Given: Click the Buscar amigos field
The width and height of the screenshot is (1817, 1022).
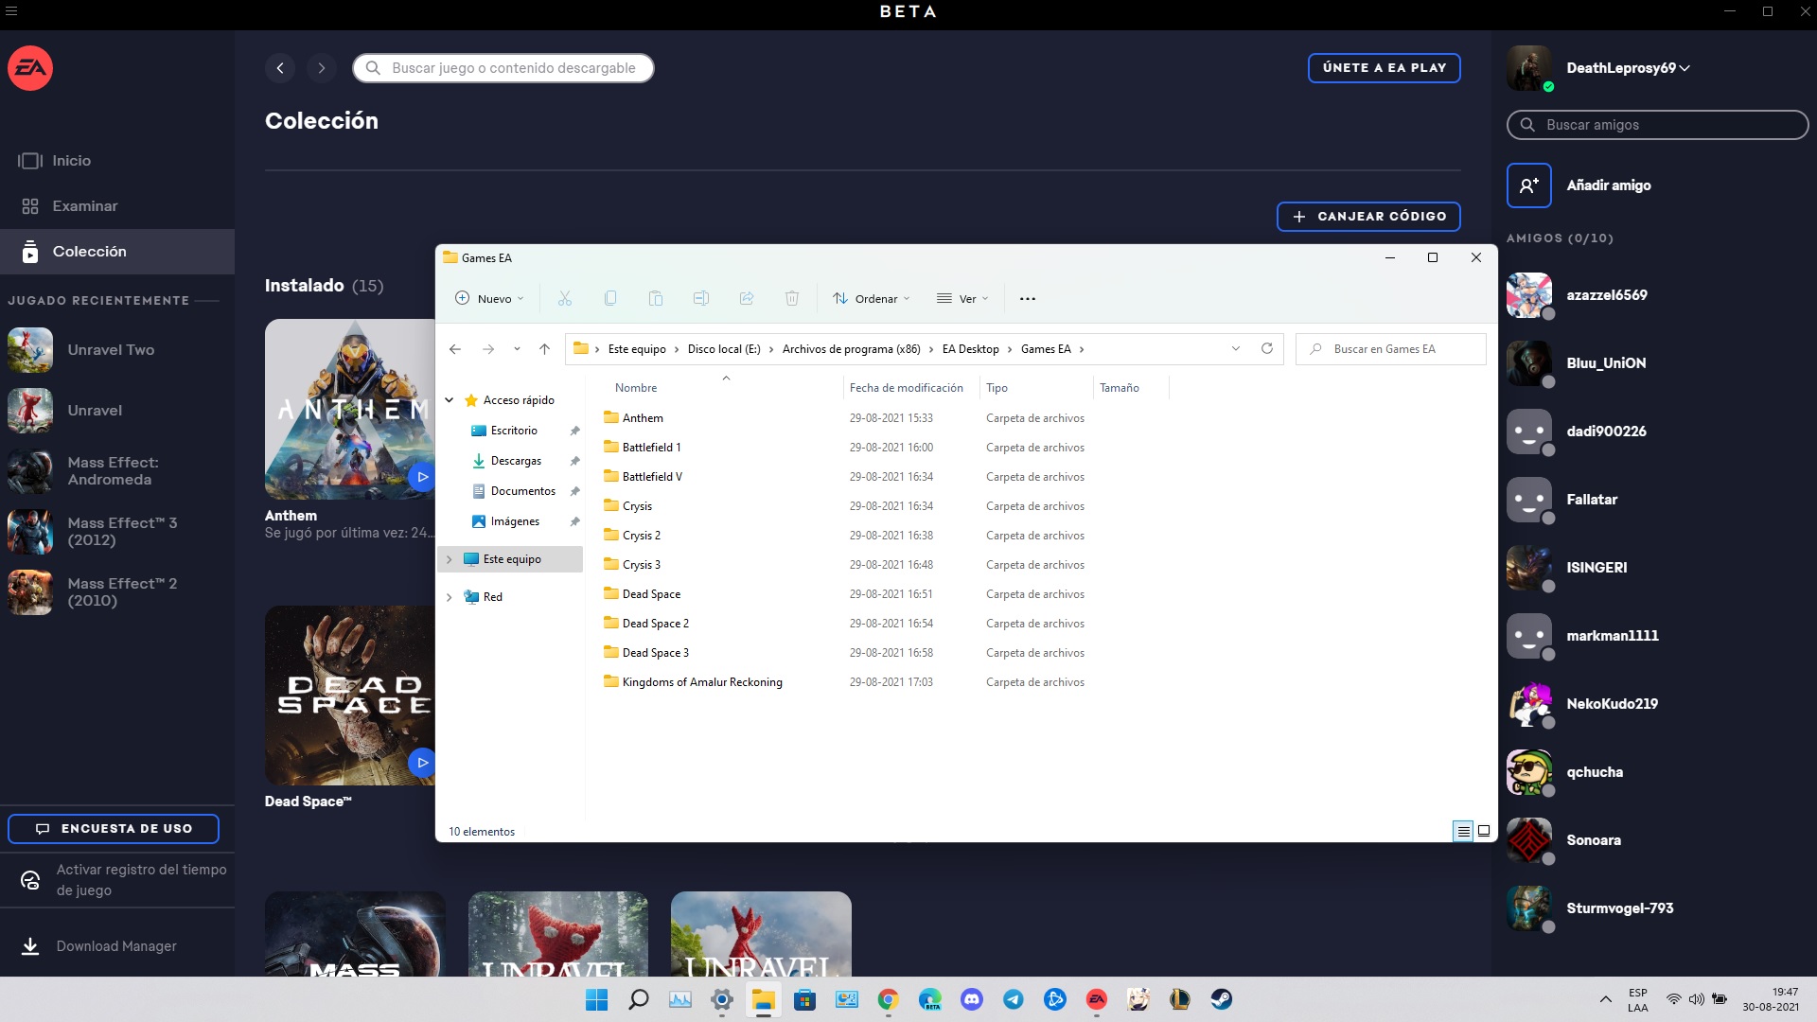Looking at the screenshot, I should 1657,125.
